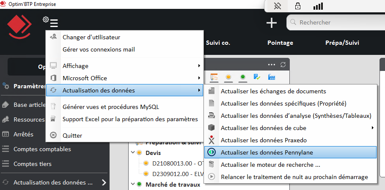This screenshot has height=190, width=385.
Task: Click the lock icon in top tray
Action: click(297, 6)
